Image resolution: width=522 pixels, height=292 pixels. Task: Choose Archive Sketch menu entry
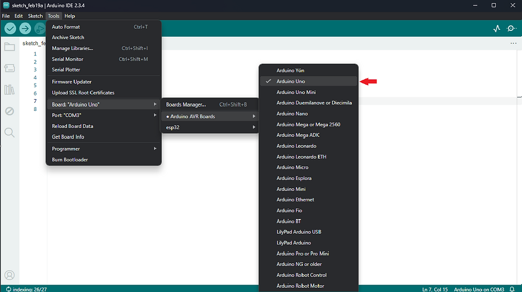103,38
